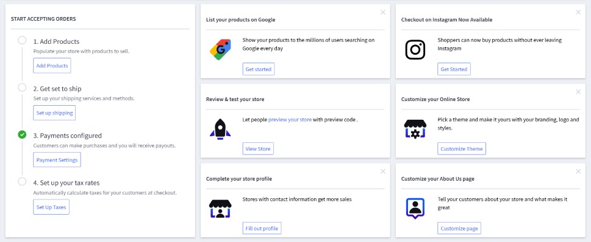Image resolution: width=591 pixels, height=242 pixels.
Task: Dismiss the Customize your About Us page card
Action: [x=578, y=171]
